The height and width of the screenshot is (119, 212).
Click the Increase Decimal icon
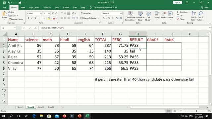tap(117, 18)
